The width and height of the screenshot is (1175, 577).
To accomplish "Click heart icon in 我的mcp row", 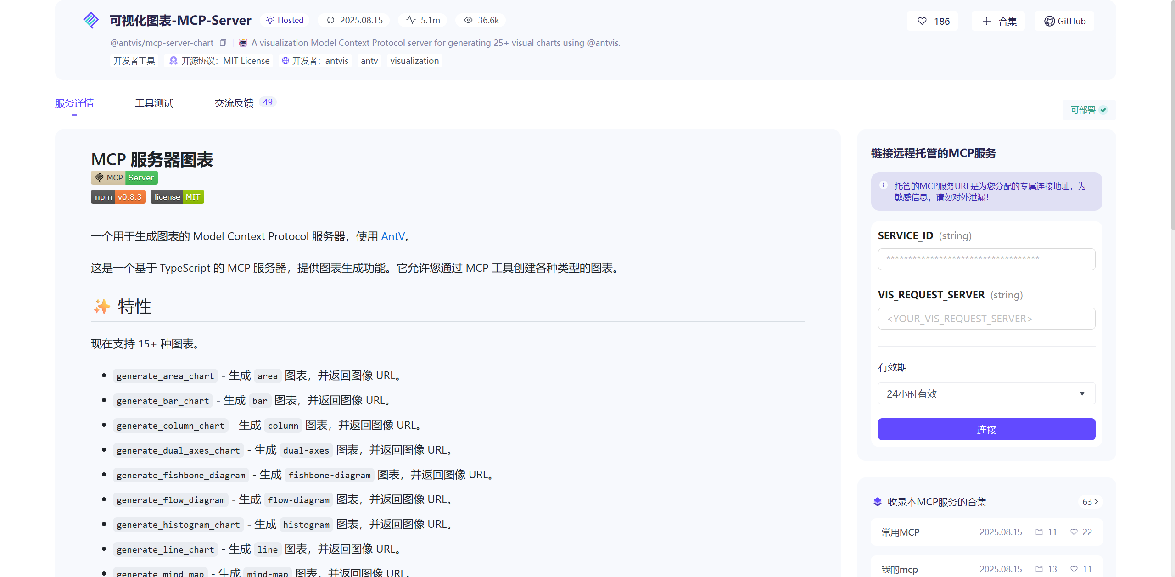I will (x=1074, y=569).
